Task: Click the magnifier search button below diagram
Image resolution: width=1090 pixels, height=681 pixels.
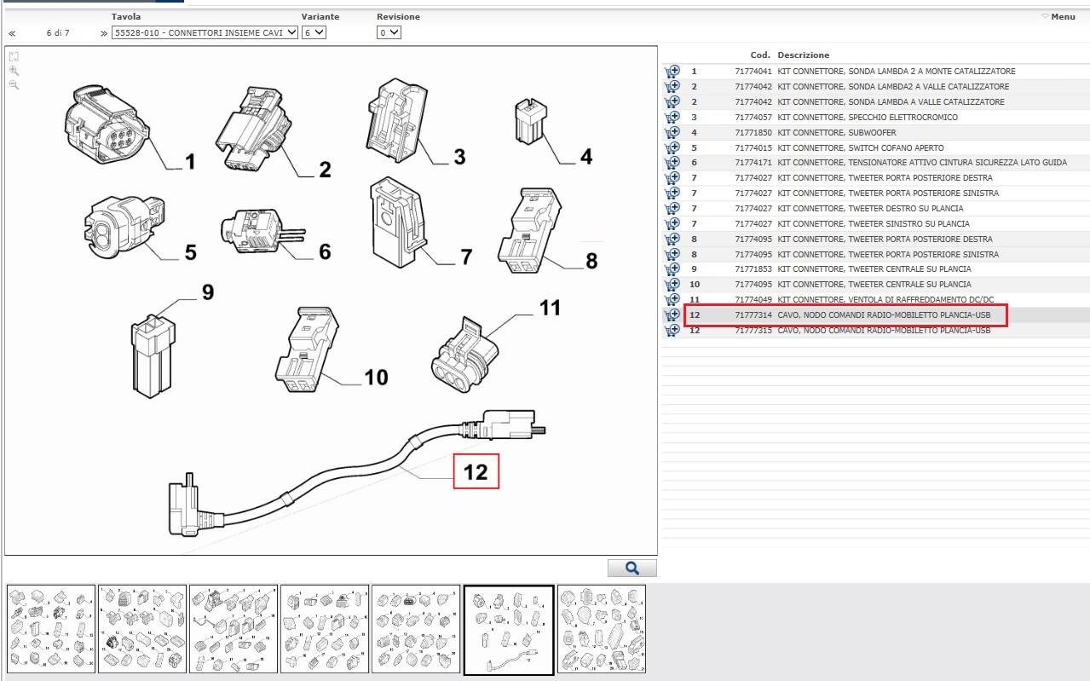Action: [x=632, y=568]
